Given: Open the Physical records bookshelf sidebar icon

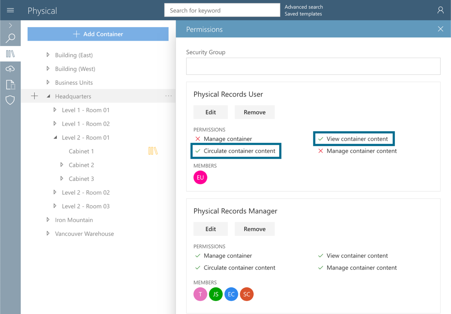Looking at the screenshot, I should coord(10,54).
